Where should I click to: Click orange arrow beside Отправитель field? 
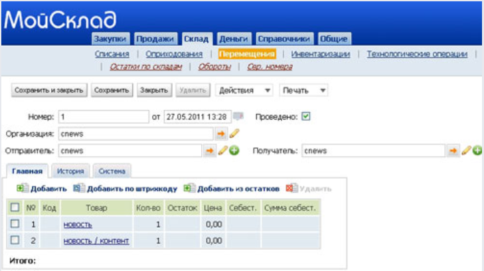(210, 151)
